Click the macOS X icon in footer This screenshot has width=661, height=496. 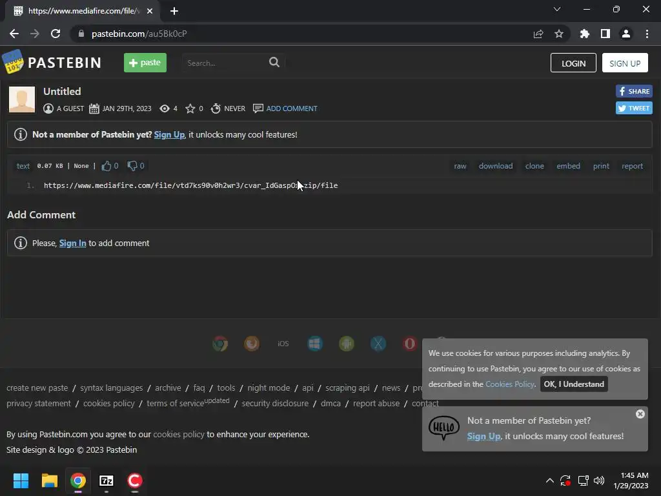click(x=378, y=344)
